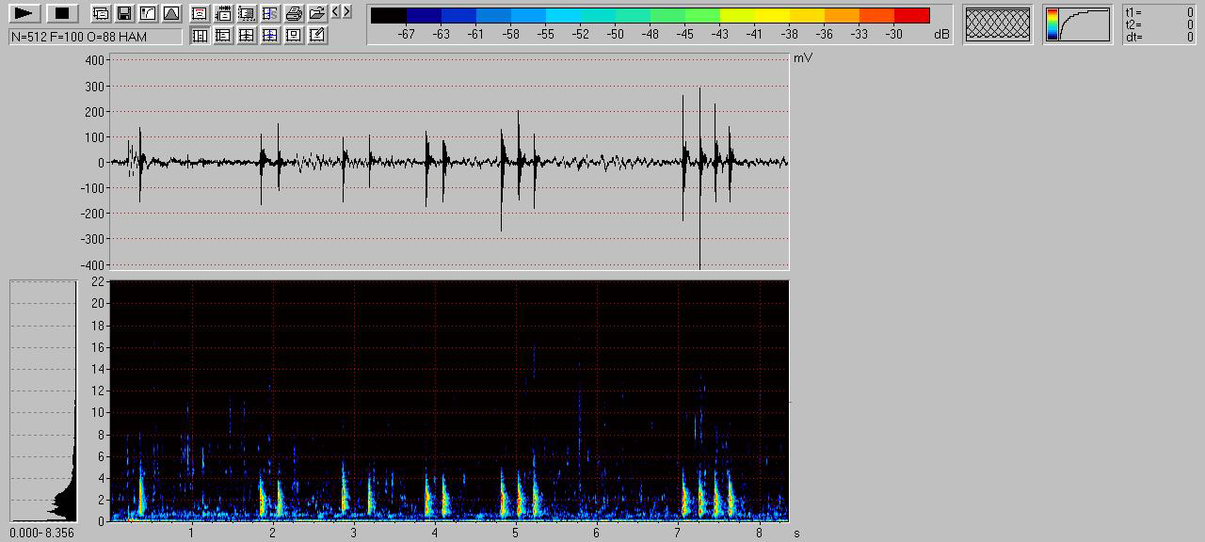Go to previous with left arrow

click(336, 11)
